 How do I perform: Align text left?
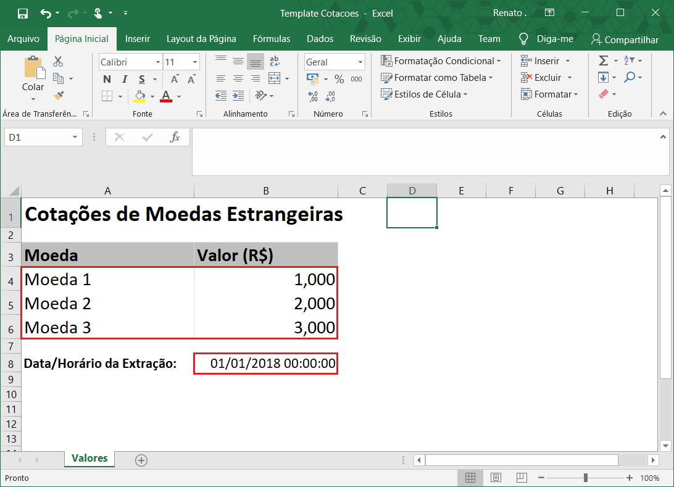[x=221, y=78]
